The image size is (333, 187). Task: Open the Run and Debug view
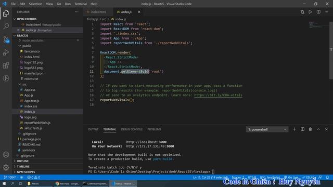pos(6,52)
